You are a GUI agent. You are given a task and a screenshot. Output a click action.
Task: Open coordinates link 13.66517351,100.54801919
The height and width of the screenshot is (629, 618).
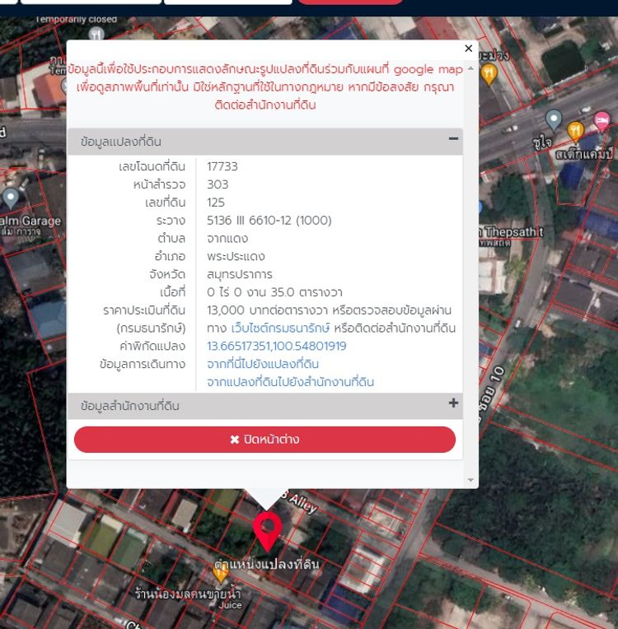(276, 347)
